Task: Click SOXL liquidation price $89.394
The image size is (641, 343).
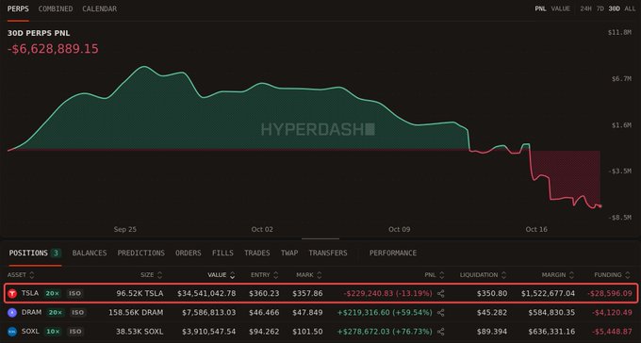Action: (492, 332)
